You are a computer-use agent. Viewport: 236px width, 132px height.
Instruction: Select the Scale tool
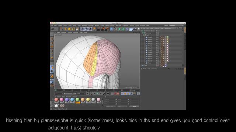click(69, 29)
